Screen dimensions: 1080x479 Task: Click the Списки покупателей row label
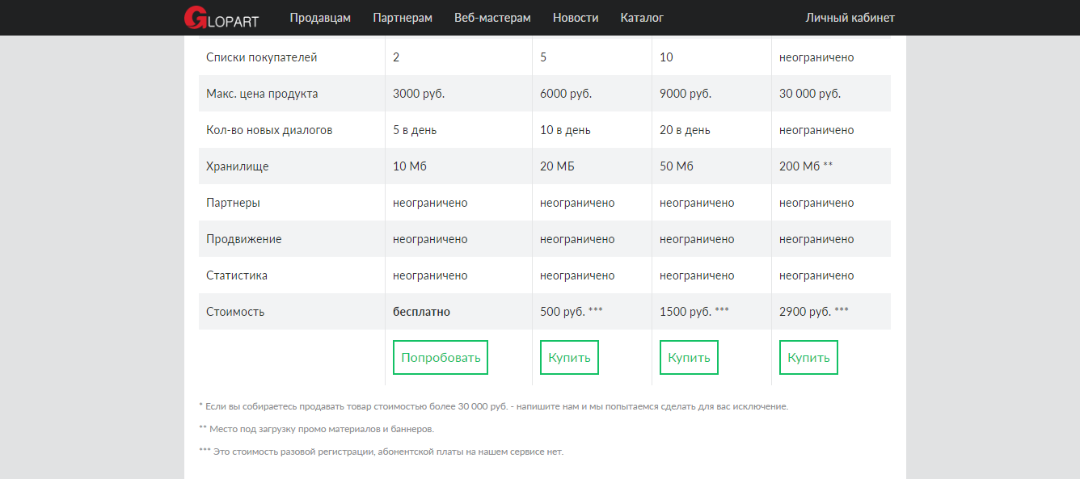point(261,57)
